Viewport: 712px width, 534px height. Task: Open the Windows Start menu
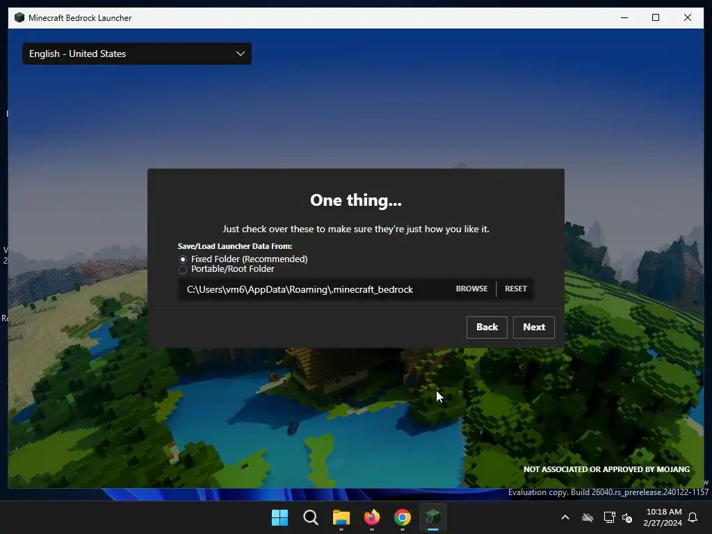[280, 517]
